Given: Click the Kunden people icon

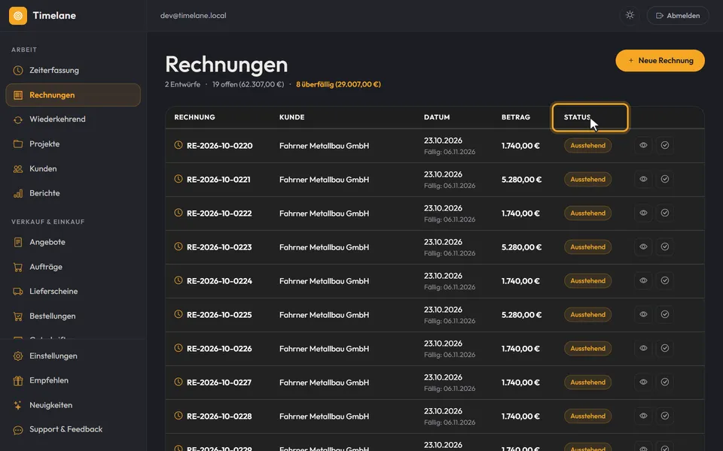Looking at the screenshot, I should (18, 169).
